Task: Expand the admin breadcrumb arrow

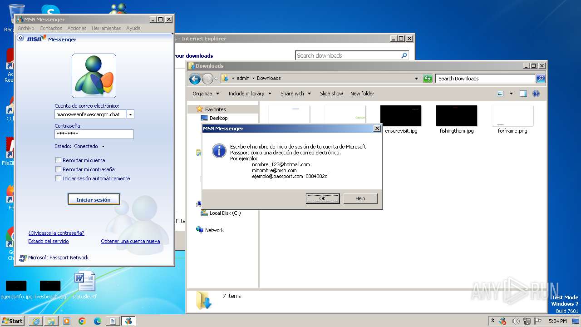Action: (x=253, y=78)
